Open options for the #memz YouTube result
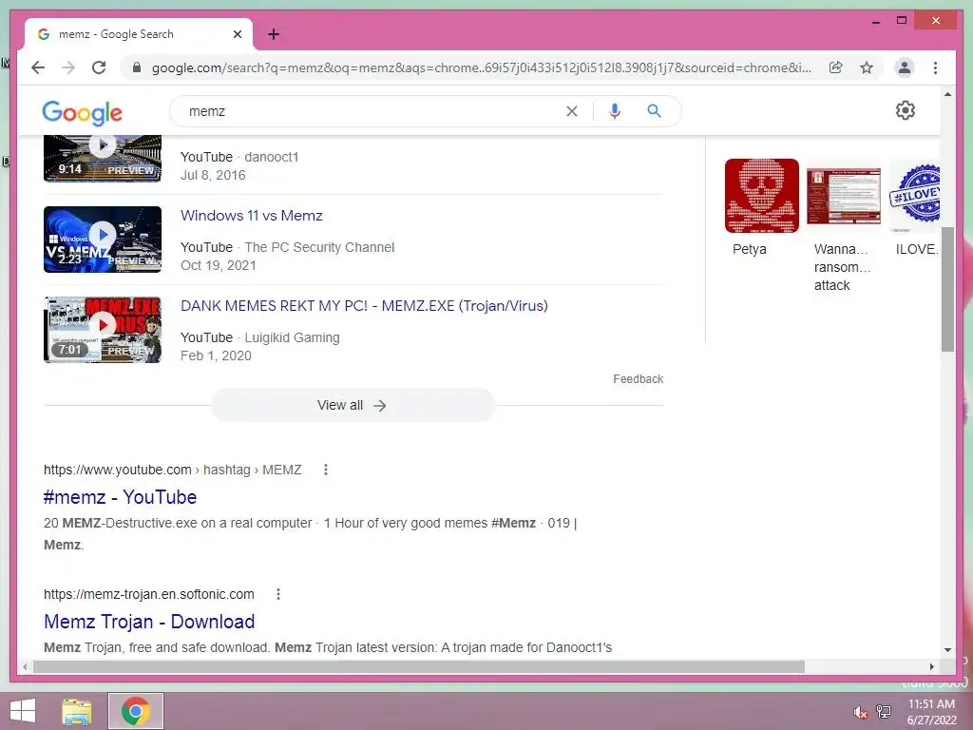 click(326, 470)
